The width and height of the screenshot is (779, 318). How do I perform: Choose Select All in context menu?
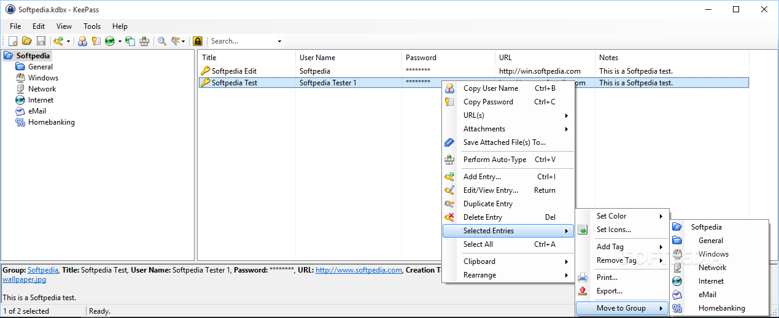click(508, 244)
